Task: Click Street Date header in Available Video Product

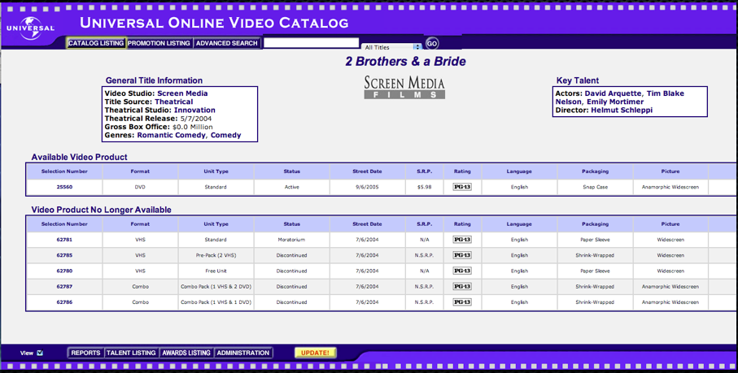Action: [x=367, y=171]
